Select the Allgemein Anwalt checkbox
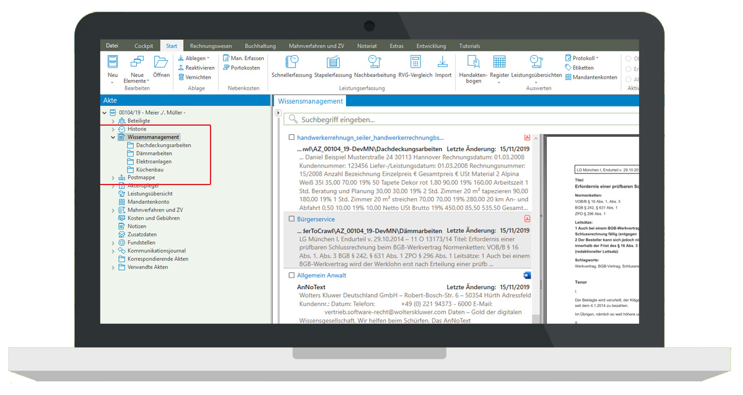The image size is (743, 395). [292, 276]
